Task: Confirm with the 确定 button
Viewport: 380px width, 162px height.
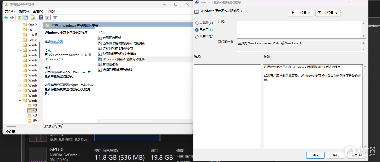Action: [315, 155]
